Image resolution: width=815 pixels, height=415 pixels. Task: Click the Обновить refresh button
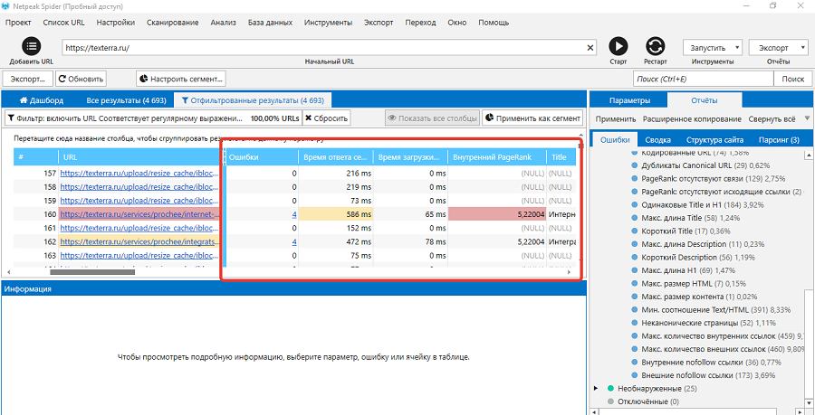(81, 79)
